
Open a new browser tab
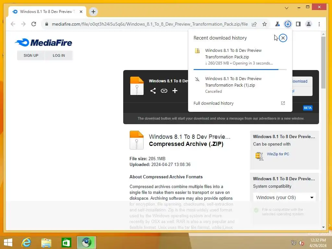pos(93,12)
